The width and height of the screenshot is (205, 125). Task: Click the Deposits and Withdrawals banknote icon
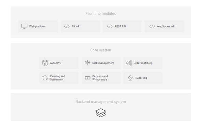click(88, 78)
